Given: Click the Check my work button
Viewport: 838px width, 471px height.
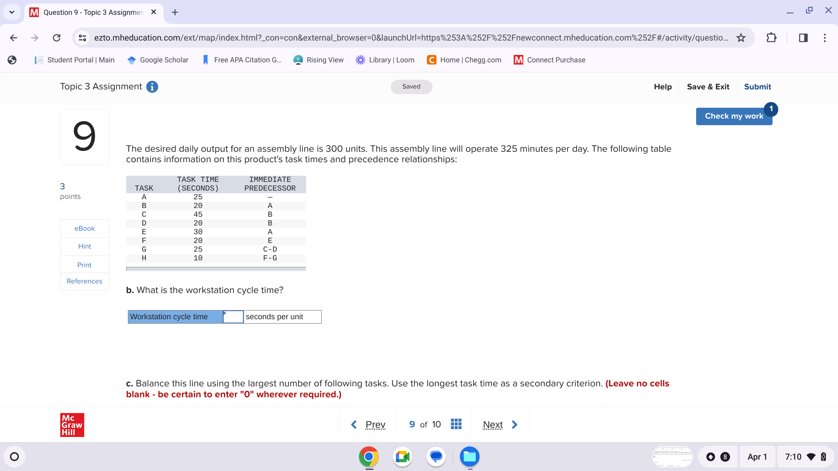Looking at the screenshot, I should pyautogui.click(x=734, y=116).
